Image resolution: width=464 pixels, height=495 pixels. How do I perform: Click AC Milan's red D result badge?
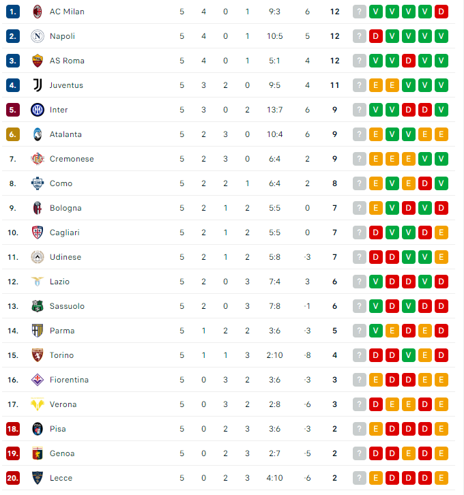[x=441, y=12]
